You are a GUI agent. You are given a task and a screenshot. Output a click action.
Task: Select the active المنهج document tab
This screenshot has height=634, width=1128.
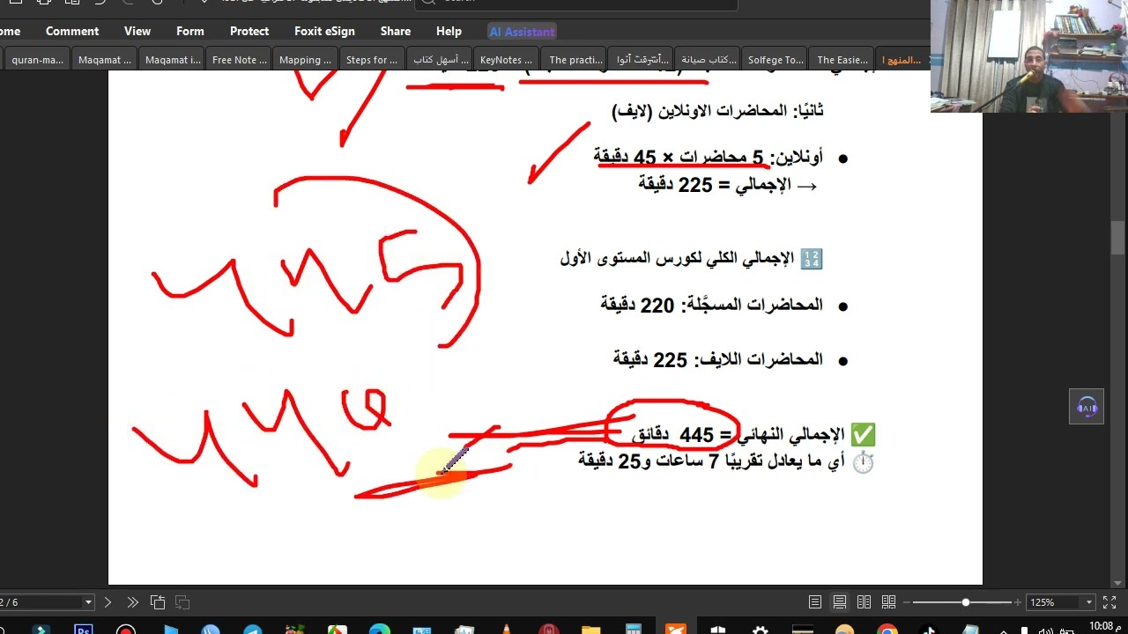tap(901, 60)
